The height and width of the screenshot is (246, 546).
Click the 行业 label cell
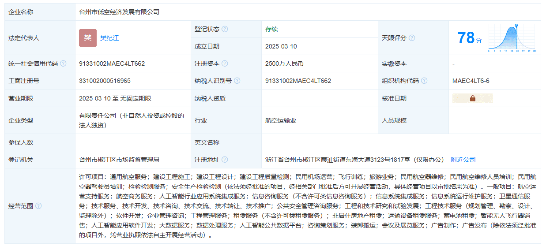226,120
